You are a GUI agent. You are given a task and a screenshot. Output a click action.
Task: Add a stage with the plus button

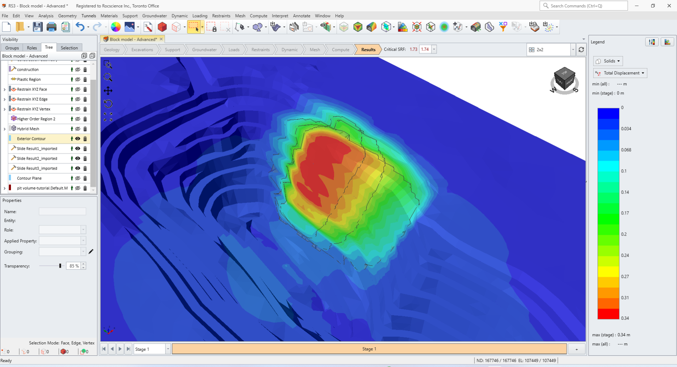[577, 349]
